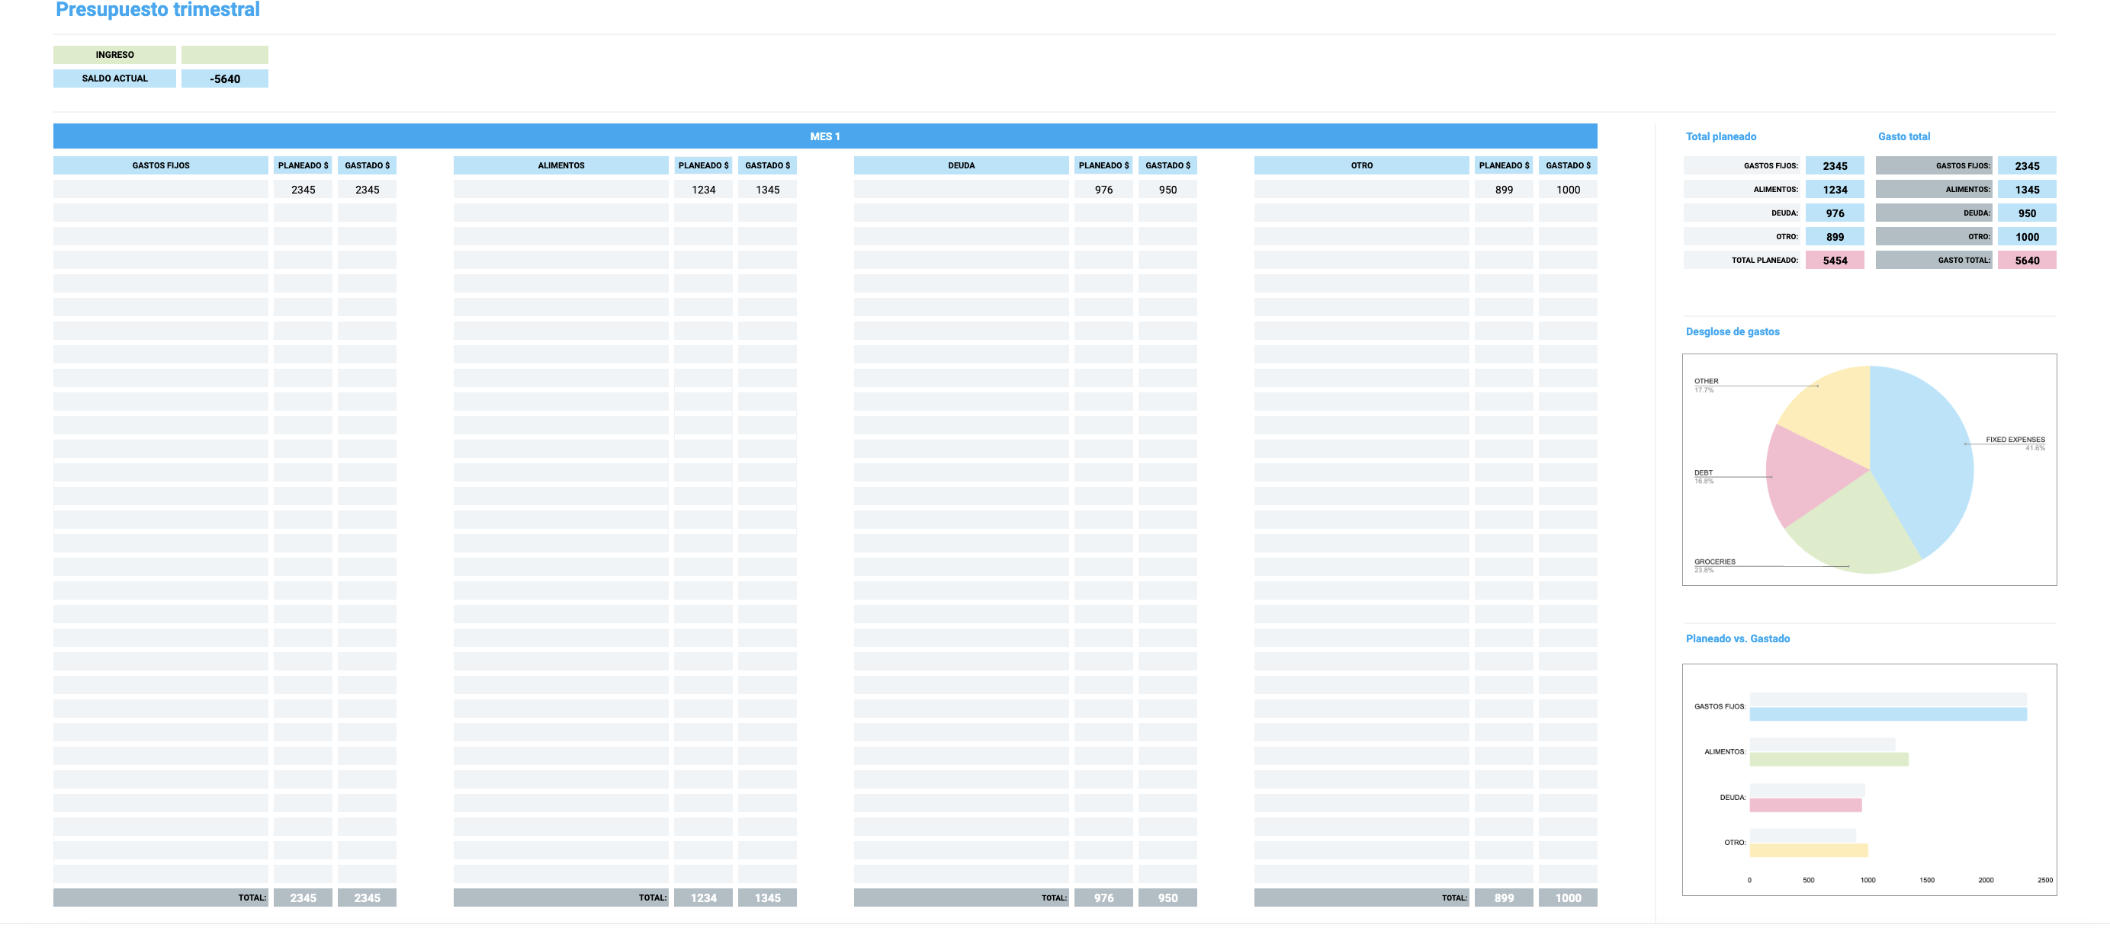This screenshot has height=928, width=2110.
Task: Select the INGRESO label cell
Action: click(114, 55)
